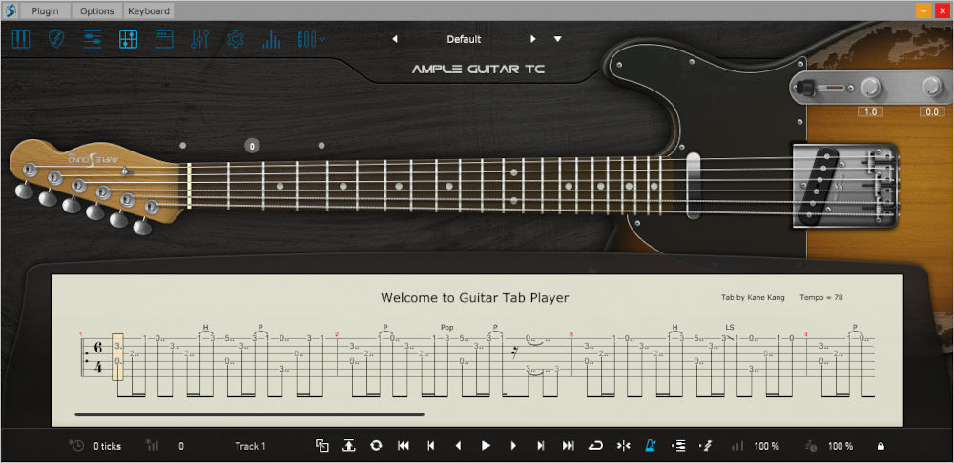Click the tone knob above 0.0
Screen dimensions: 954x463
tap(931, 88)
